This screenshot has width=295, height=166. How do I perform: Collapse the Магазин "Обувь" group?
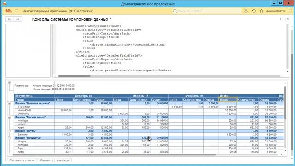coord(9,131)
